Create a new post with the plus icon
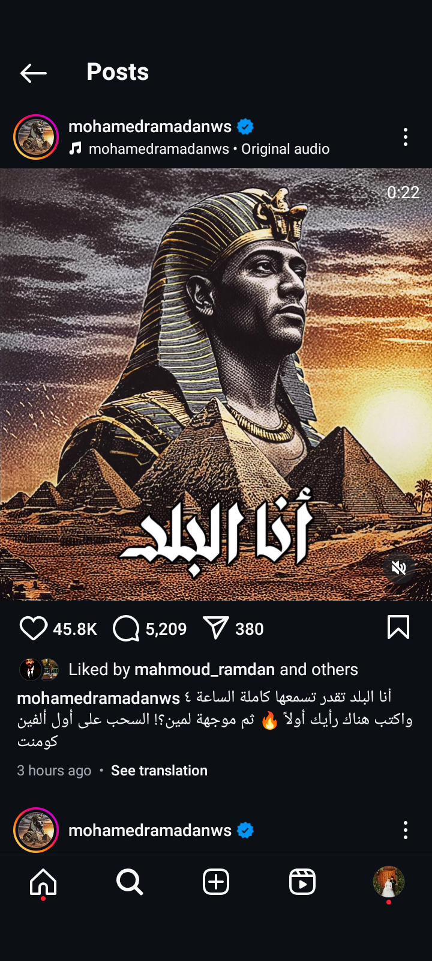 (x=216, y=882)
